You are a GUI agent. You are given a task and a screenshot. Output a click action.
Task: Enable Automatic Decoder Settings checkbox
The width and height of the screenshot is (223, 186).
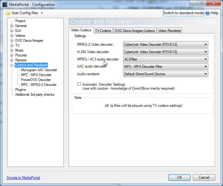79,84
